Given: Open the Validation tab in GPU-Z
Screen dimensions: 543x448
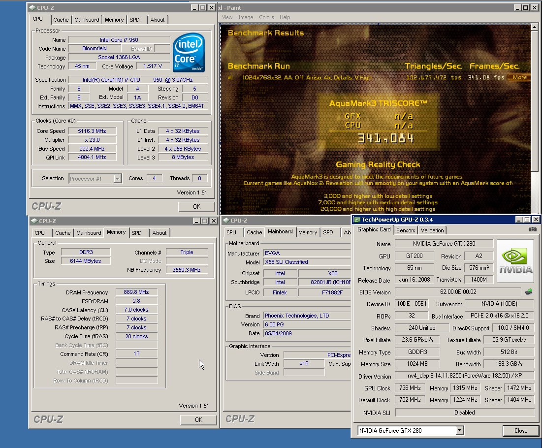Looking at the screenshot, I should (x=432, y=230).
